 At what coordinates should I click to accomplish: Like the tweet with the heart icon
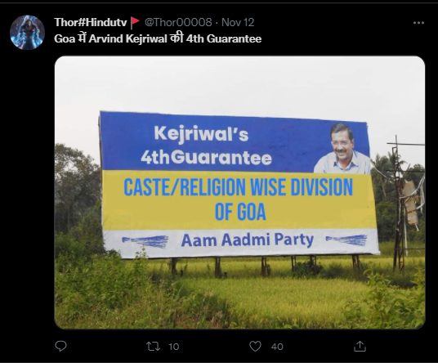point(255,347)
